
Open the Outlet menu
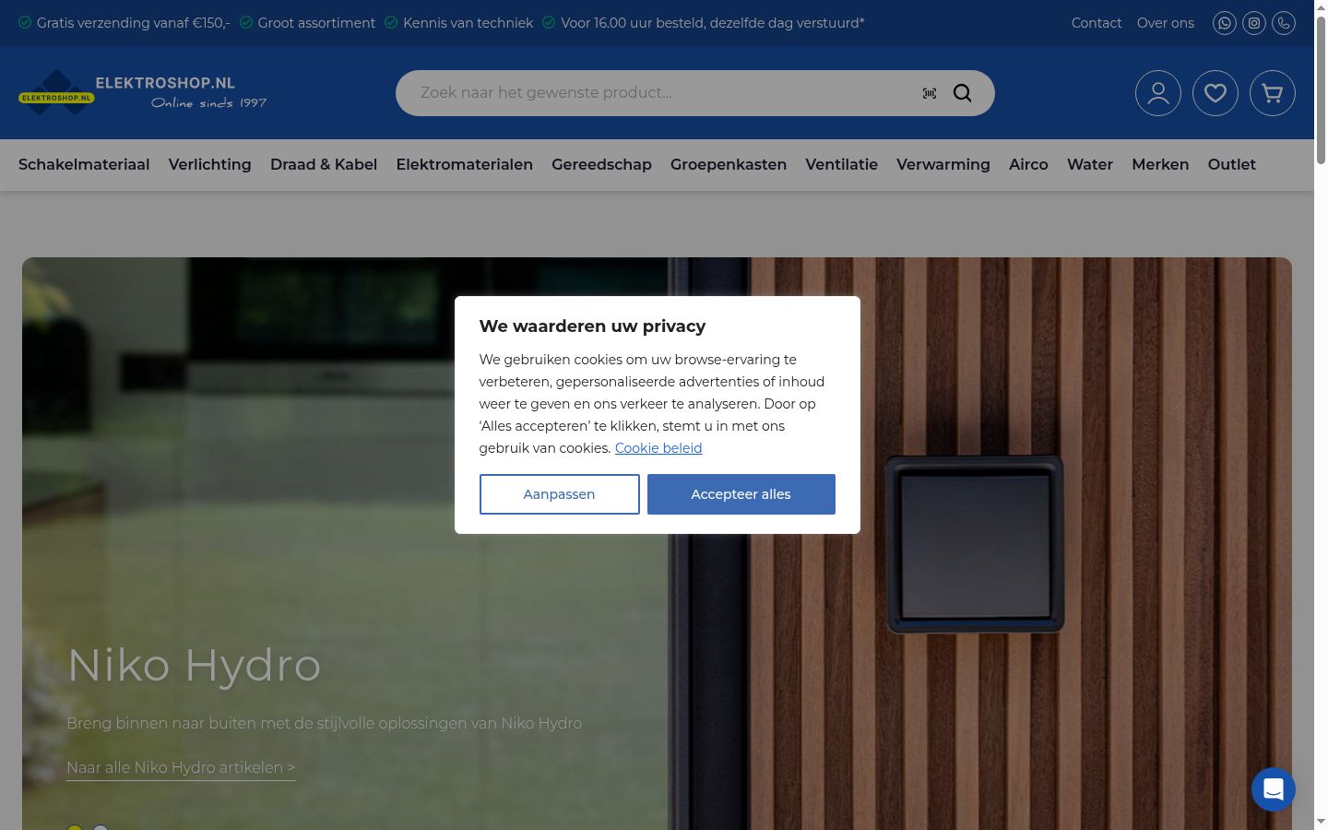1232,164
